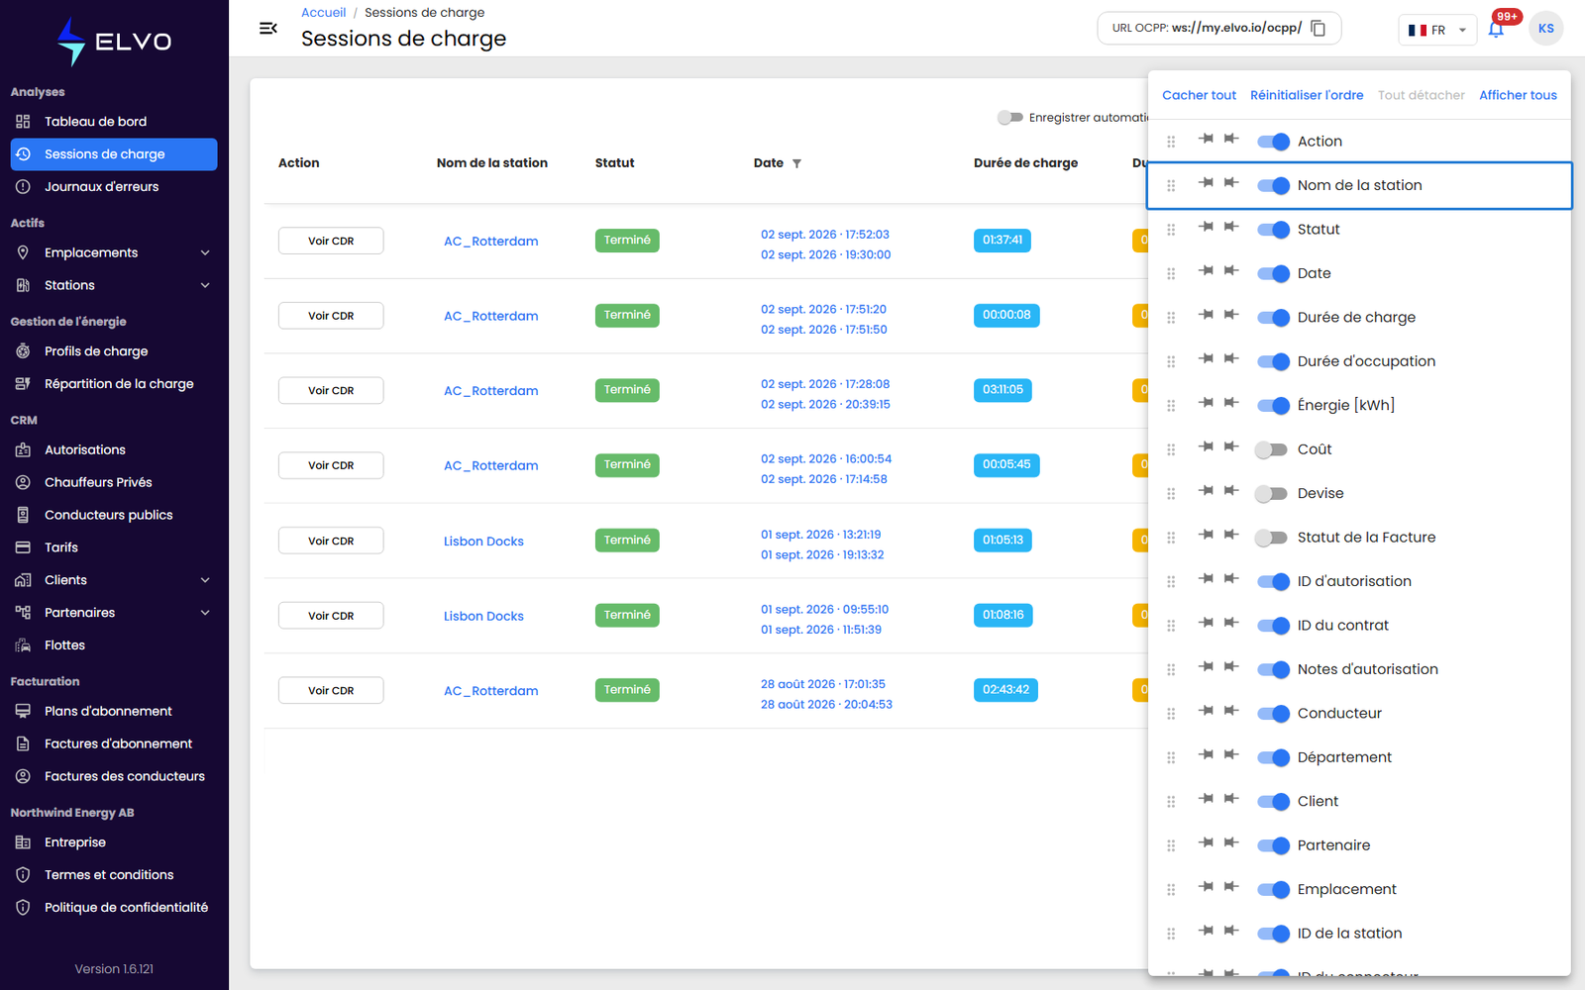Viewport: 1585px width, 990px height.
Task: Sort by the Durée de charge column header
Action: [x=1025, y=163]
